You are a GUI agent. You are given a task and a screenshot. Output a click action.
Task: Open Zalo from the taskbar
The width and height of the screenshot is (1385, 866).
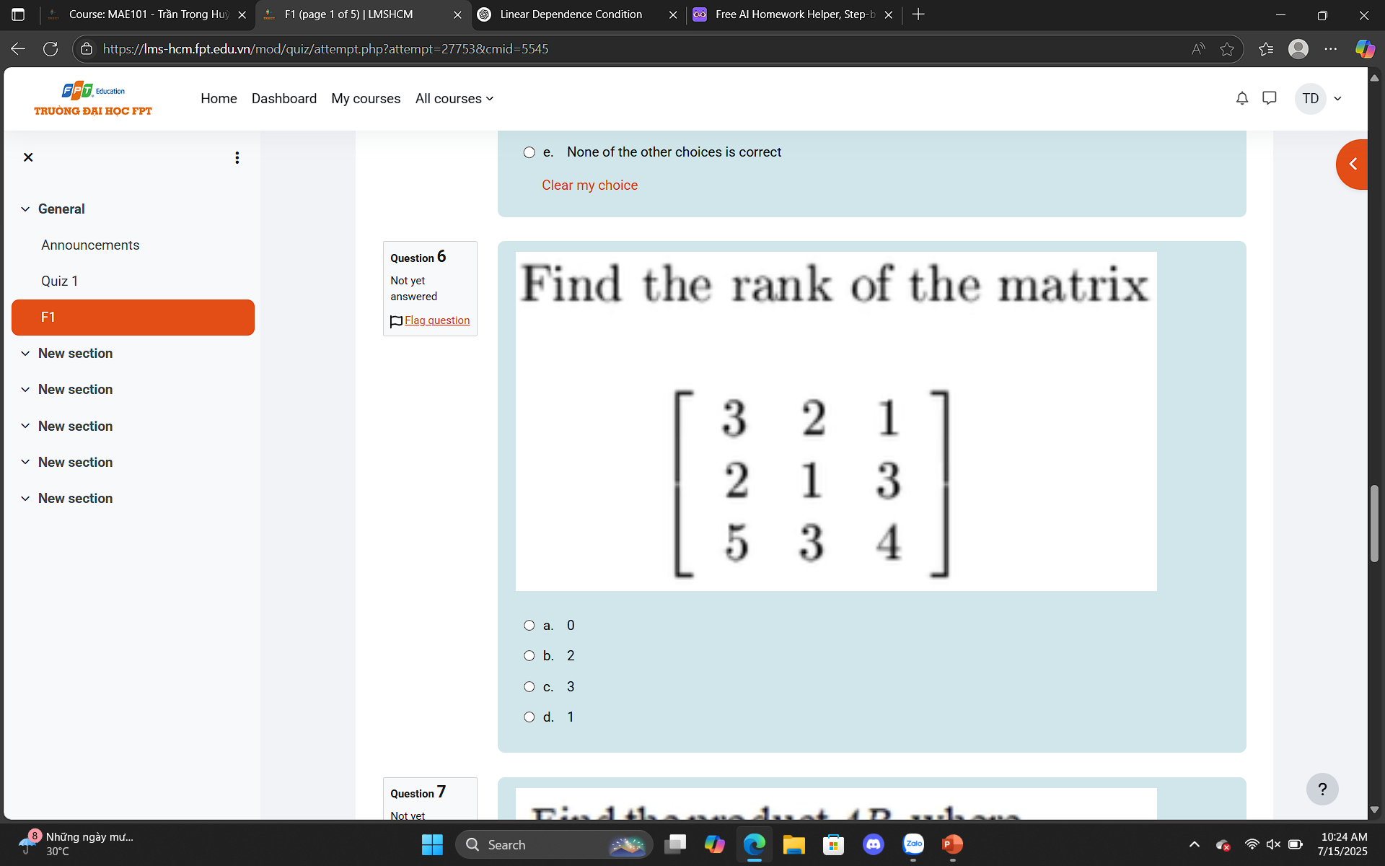(913, 844)
